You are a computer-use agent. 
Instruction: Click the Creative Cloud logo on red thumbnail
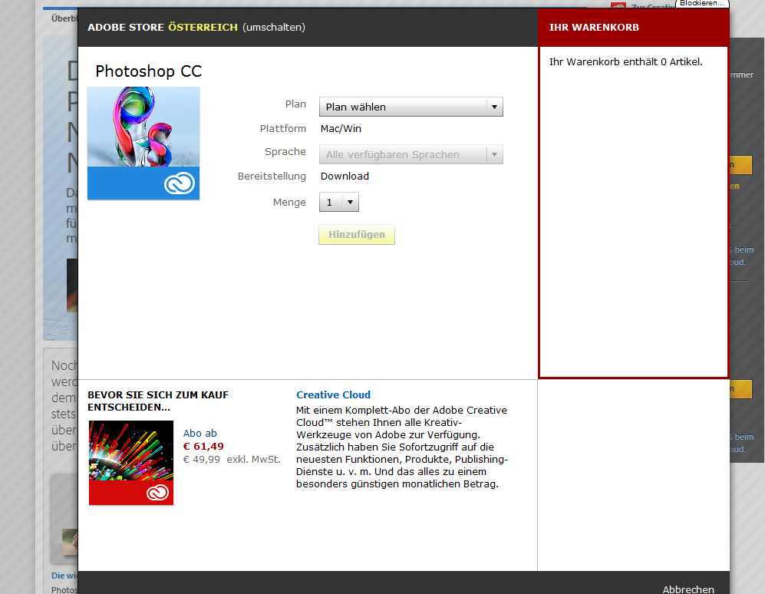coord(156,493)
